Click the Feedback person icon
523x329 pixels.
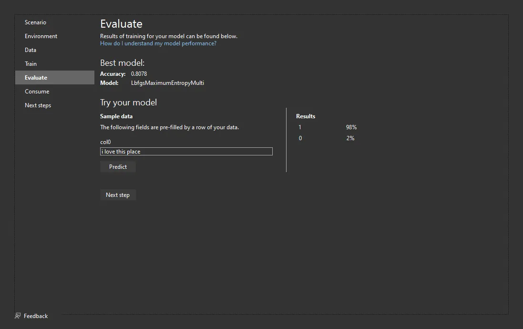click(x=18, y=316)
